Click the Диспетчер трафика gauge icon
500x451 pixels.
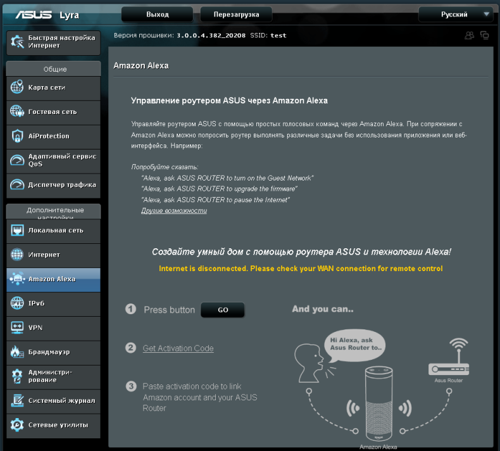17,184
